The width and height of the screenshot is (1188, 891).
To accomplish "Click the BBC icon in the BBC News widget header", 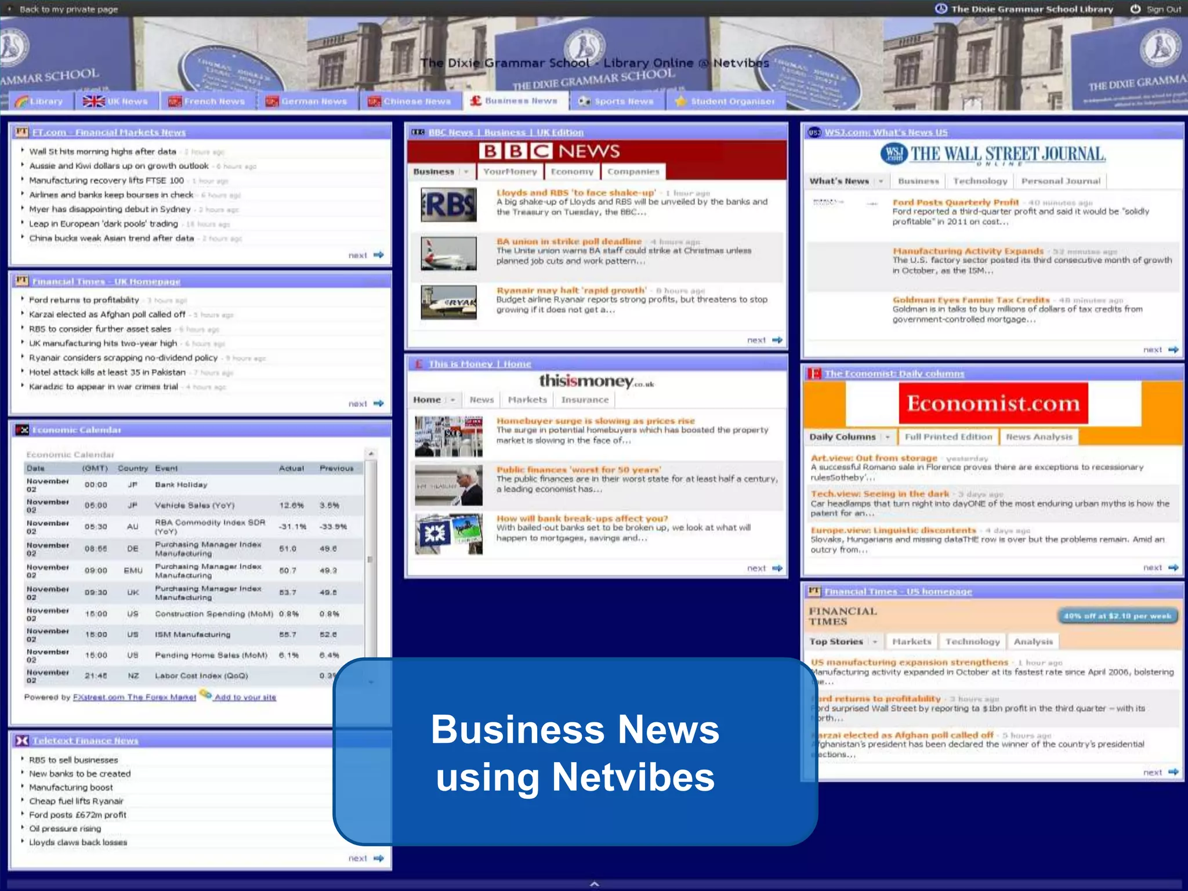I will tap(418, 132).
